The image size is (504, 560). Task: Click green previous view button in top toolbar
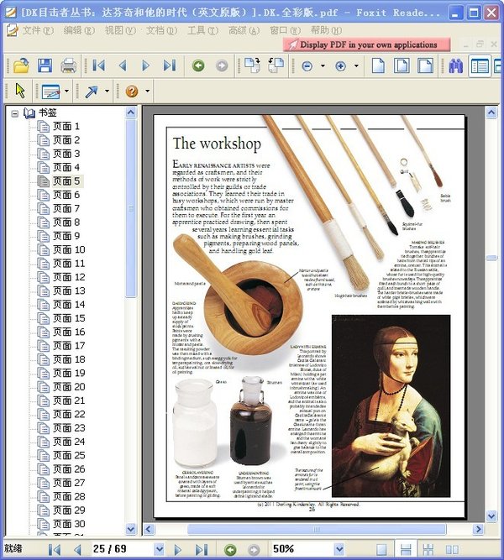point(198,65)
